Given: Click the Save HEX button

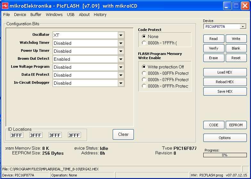Looking at the screenshot, I should point(225,91).
